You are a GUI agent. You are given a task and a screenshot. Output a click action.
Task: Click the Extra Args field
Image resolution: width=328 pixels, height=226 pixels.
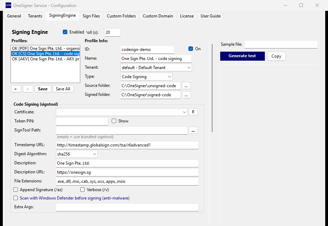pyautogui.click(x=127, y=207)
